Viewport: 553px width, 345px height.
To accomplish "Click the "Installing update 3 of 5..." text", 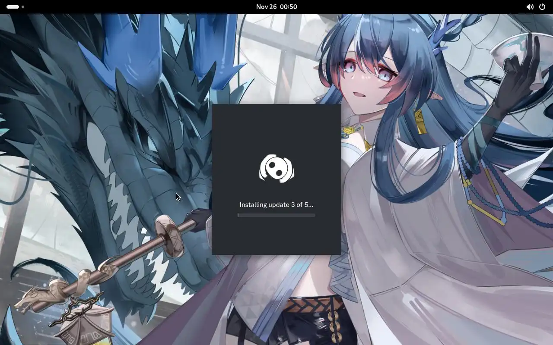I will click(x=276, y=205).
